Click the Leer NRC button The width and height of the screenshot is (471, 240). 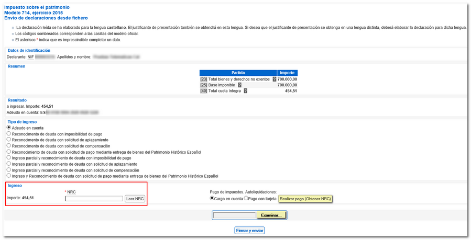click(x=135, y=199)
